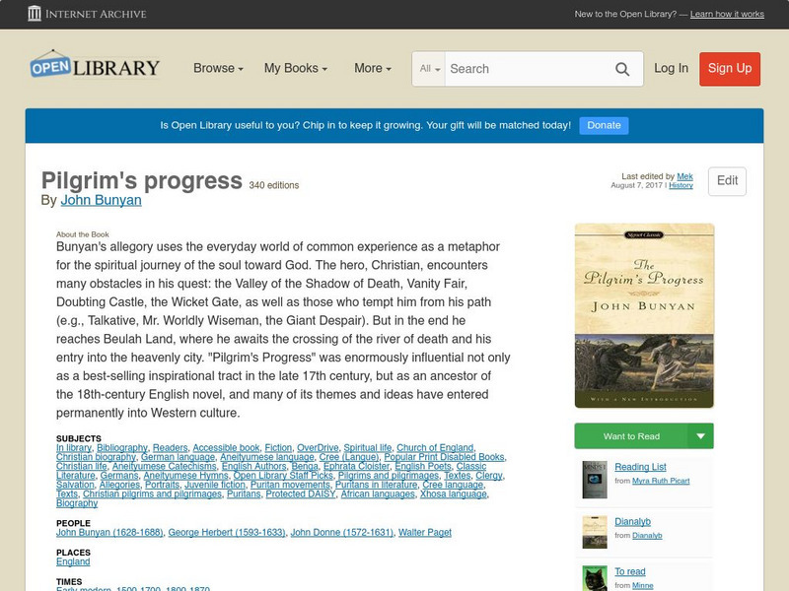Expand the Want to Read dropdown arrow

pyautogui.click(x=700, y=436)
